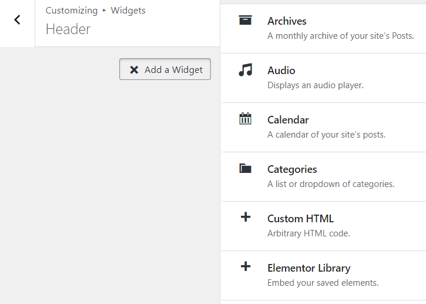The image size is (426, 304).
Task: Click the Audio music note icon
Action: tap(245, 70)
